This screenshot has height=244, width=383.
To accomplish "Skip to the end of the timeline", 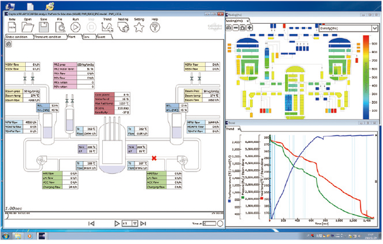I will [143, 223].
